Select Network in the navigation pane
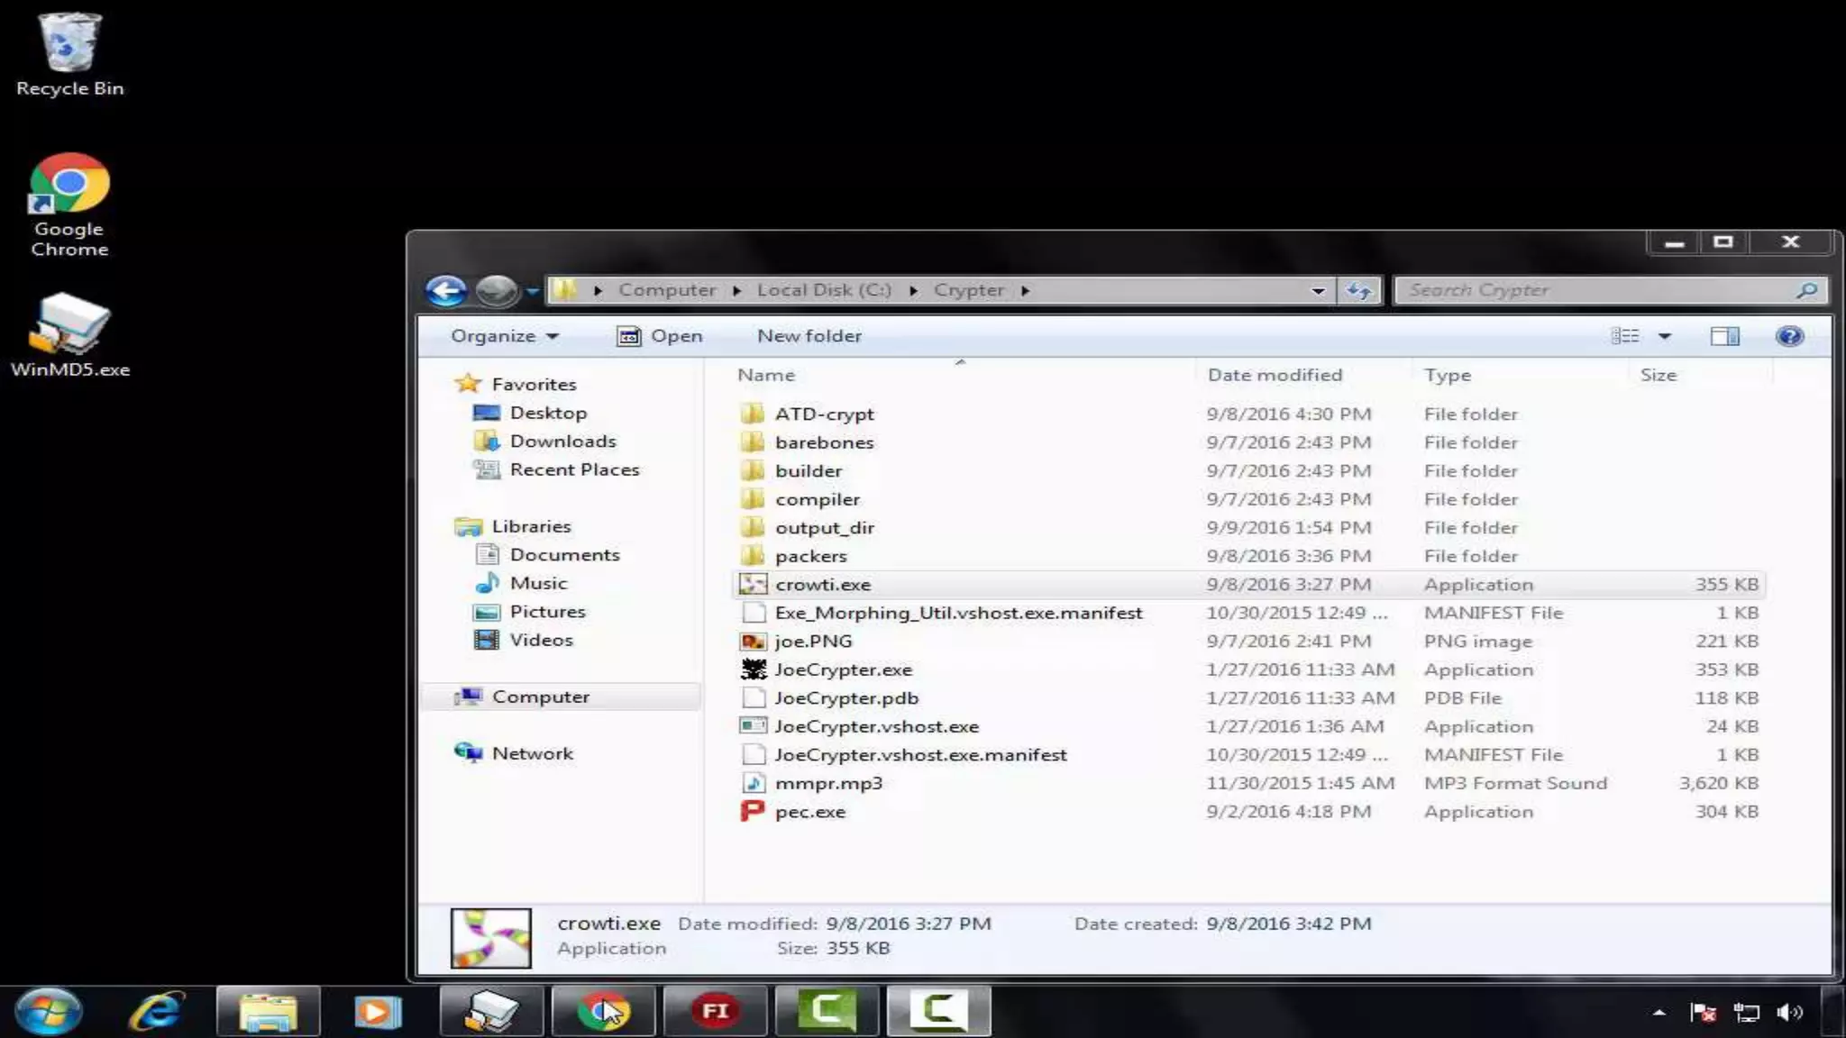The width and height of the screenshot is (1846, 1038). pos(531,753)
